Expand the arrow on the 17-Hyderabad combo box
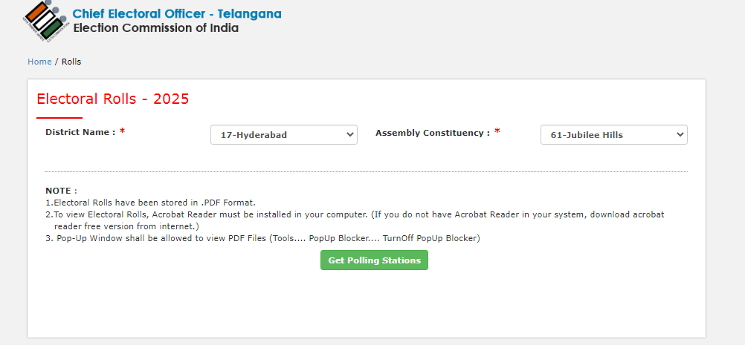Image resolution: width=745 pixels, height=345 pixels. (350, 135)
